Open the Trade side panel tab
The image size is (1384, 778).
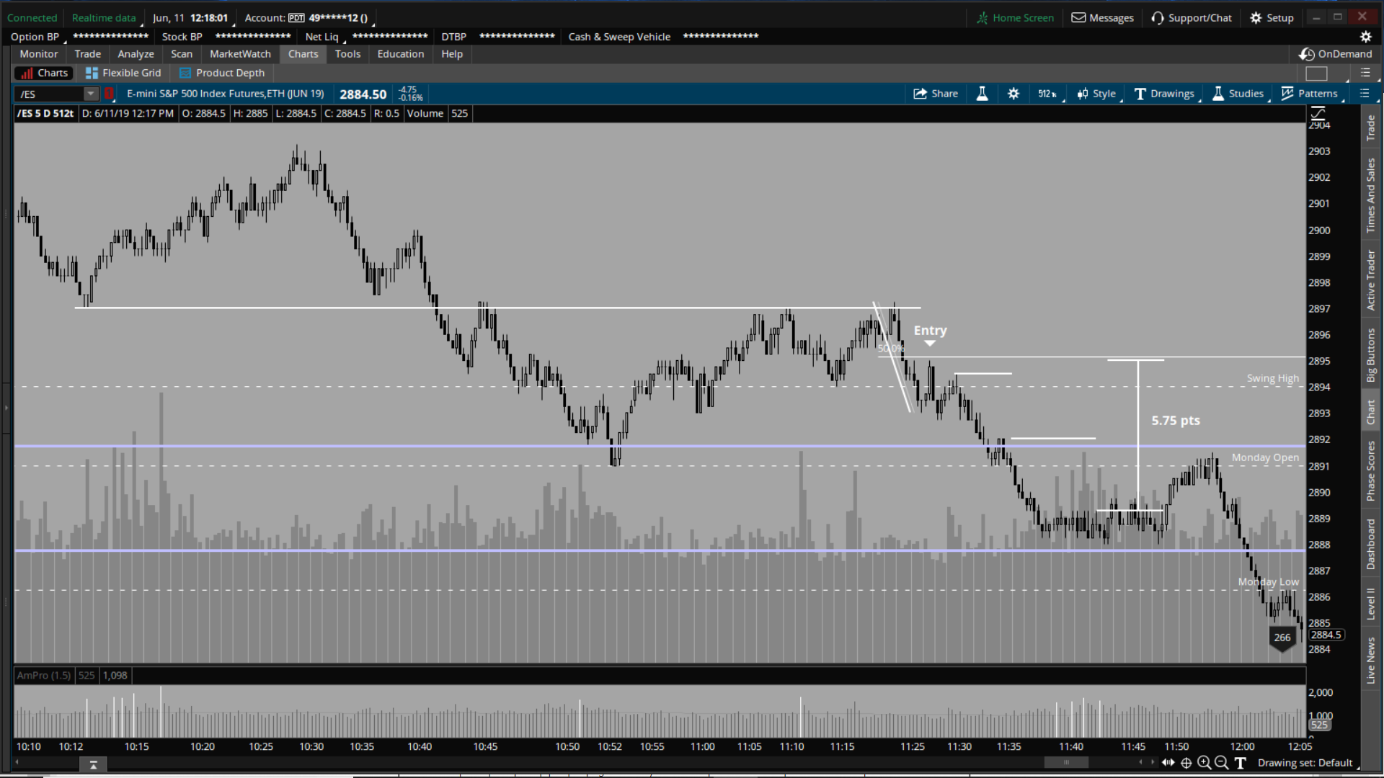[x=1371, y=128]
